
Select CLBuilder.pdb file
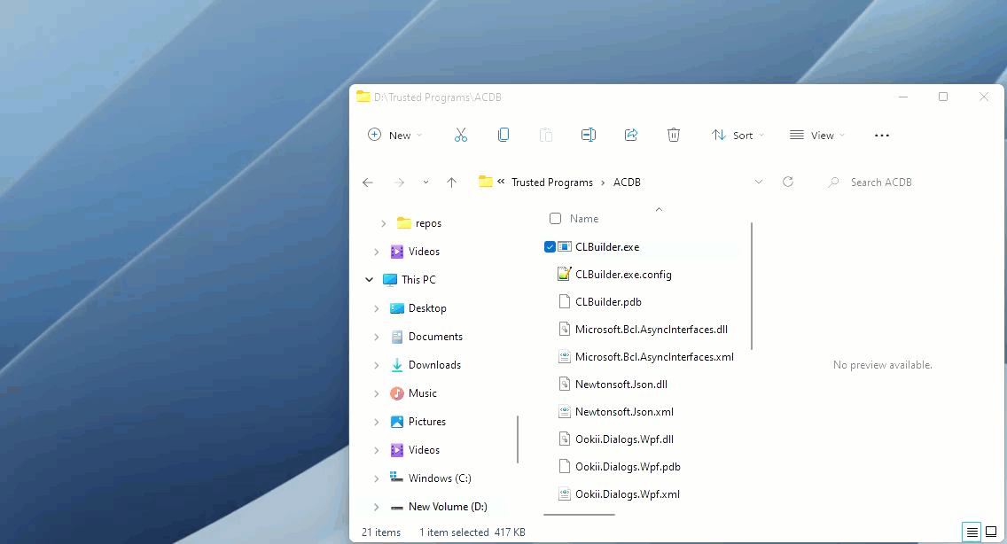[x=608, y=302]
